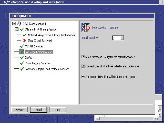
Task: Collapse File and Print Sharing Services node
Action: (x=17, y=29)
